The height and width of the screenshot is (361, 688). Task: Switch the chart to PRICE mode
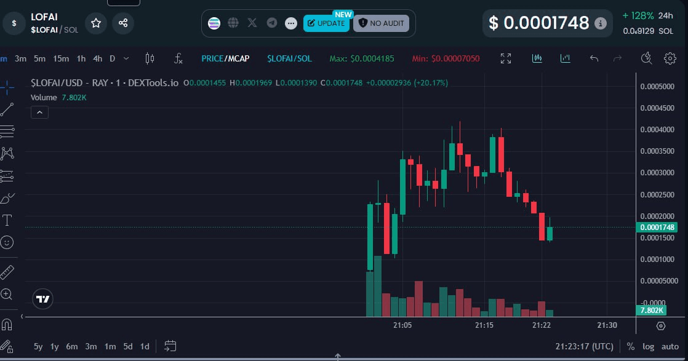[212, 58]
